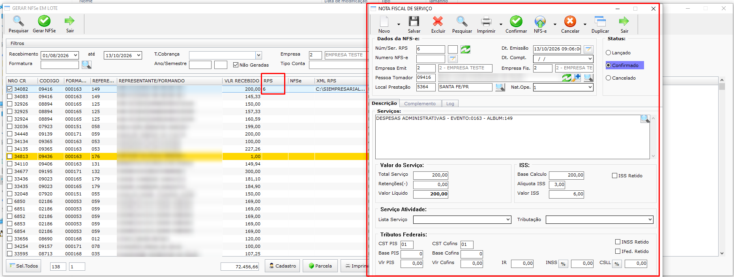Click the green Gerar NFSe check icon
The height and width of the screenshot is (277, 734).
(44, 21)
